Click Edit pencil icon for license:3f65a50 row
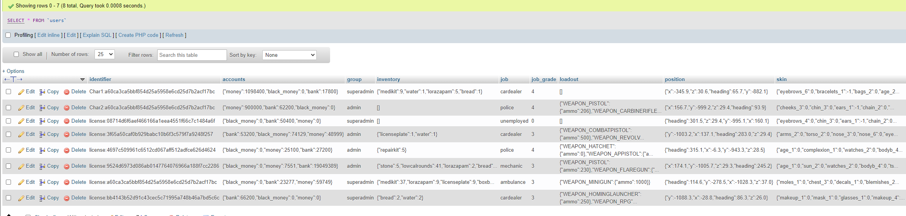This screenshot has width=906, height=216. coord(21,134)
